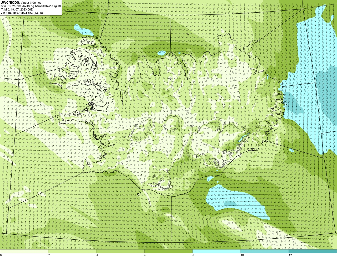This screenshot has width=337, height=257.
Task: Click the 6–8 m/s darker green legend band
Action: pos(168,251)
